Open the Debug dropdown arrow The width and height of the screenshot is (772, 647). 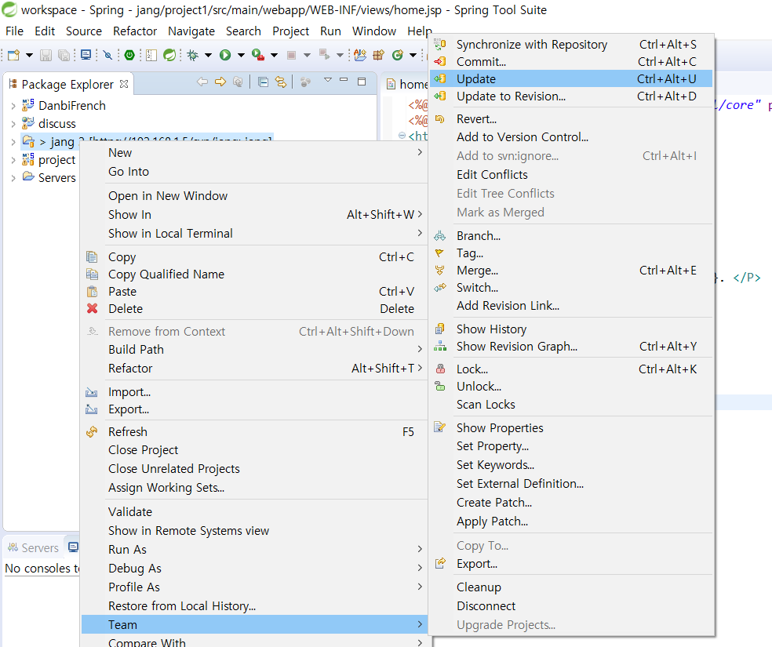208,55
